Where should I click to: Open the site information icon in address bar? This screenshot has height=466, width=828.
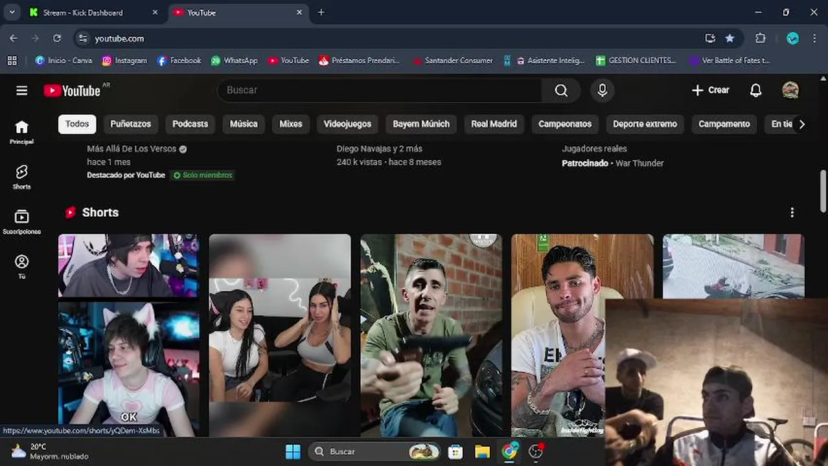(83, 38)
